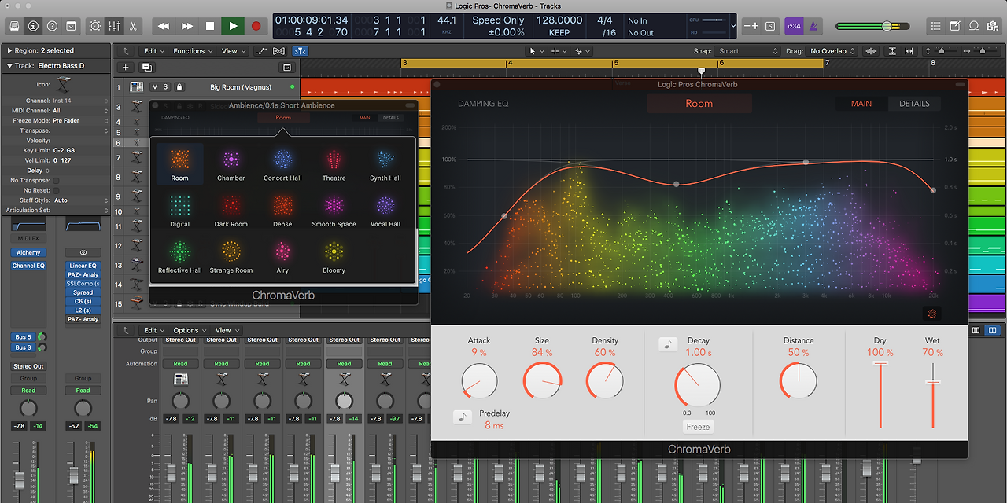Toggle Decay tempo sync note button

[x=668, y=343]
